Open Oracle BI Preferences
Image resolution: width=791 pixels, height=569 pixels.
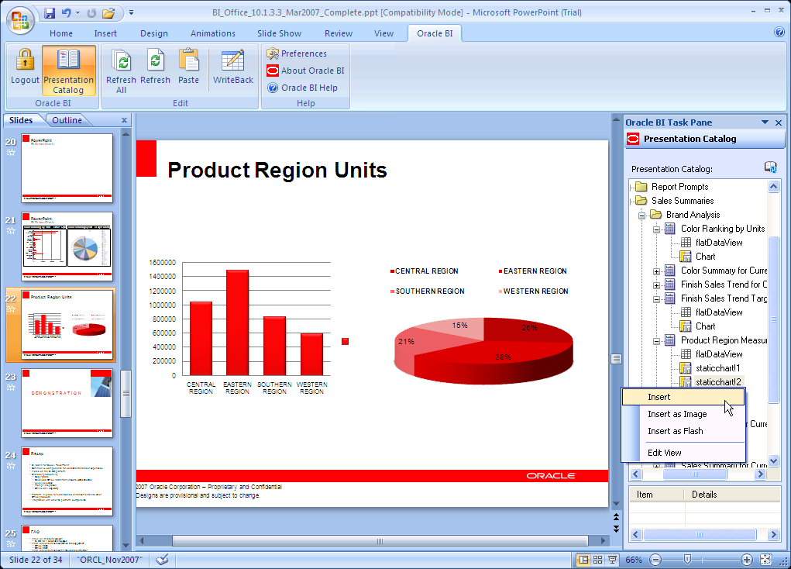(x=297, y=53)
